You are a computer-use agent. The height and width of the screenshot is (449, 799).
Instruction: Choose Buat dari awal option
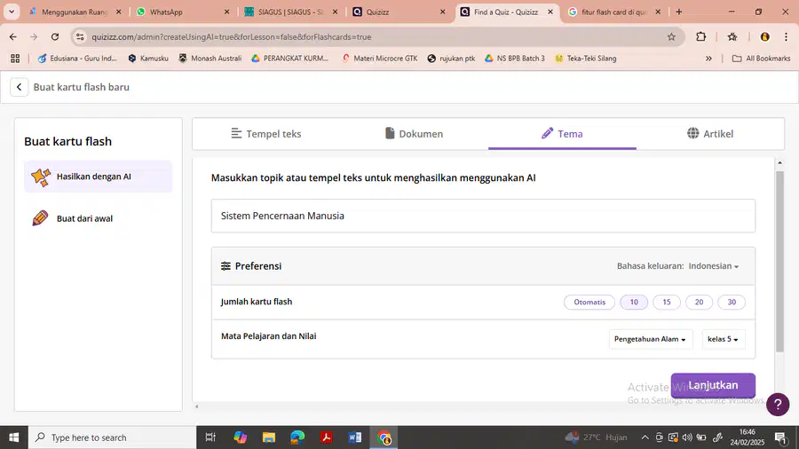[x=99, y=218]
